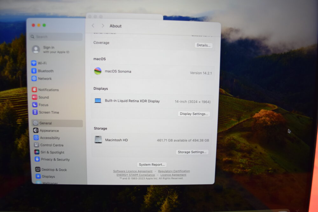Open the Control Centre icon
Viewport: 318px width, 212px height.
(37, 145)
